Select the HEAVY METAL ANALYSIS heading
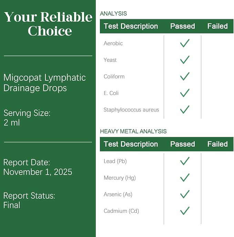 tap(133, 131)
